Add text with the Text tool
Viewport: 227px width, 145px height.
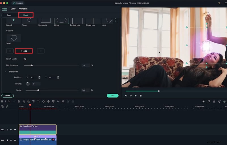pos(33,102)
